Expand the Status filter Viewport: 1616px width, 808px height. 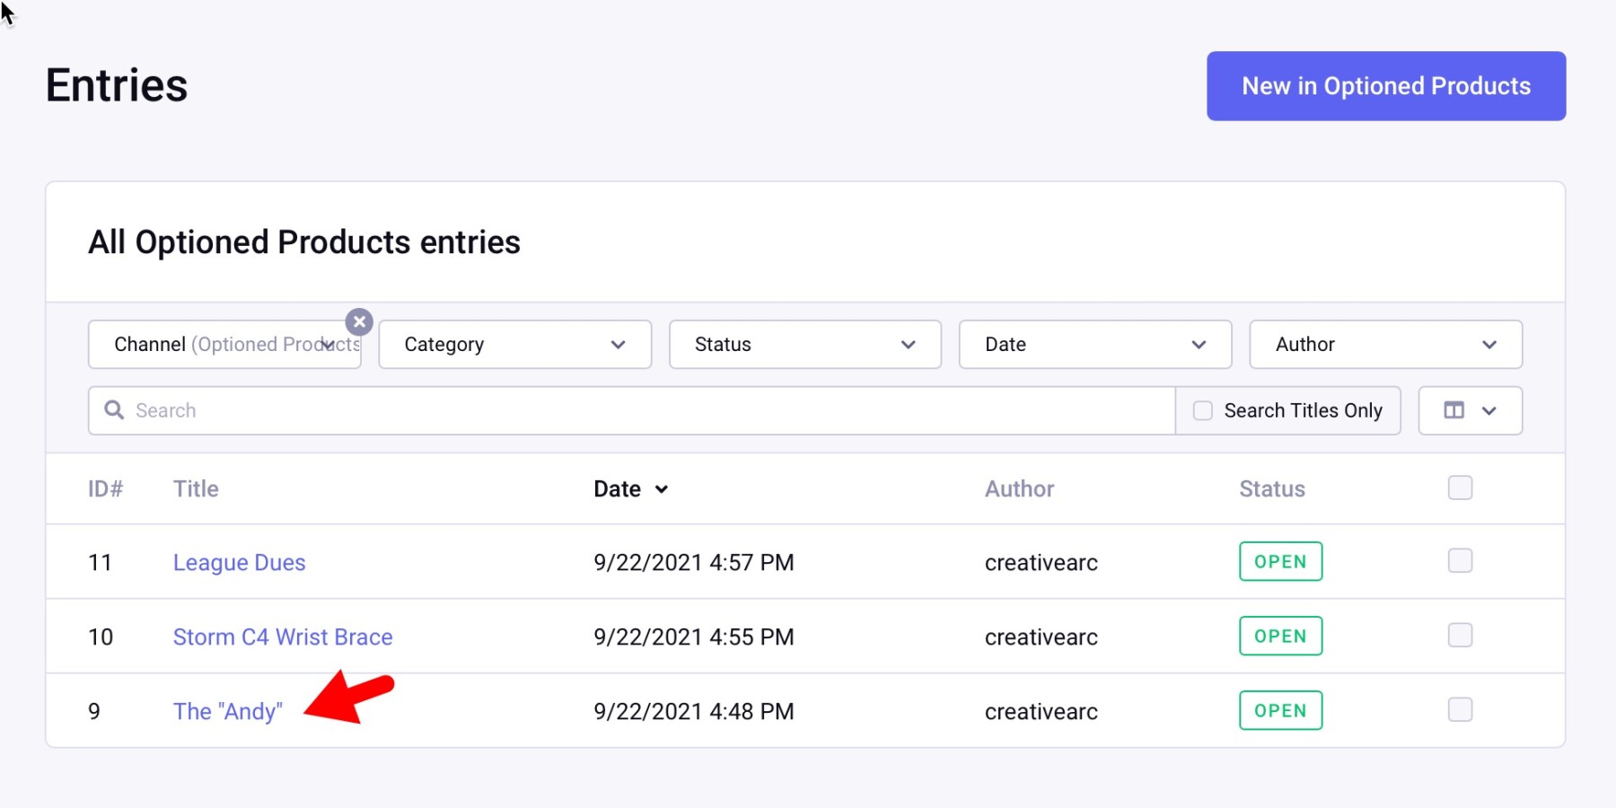pos(804,344)
